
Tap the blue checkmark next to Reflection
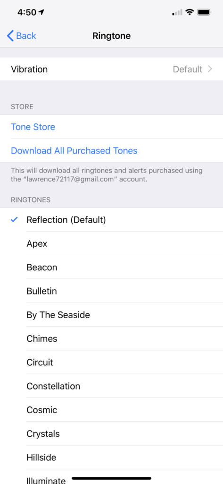(14, 220)
